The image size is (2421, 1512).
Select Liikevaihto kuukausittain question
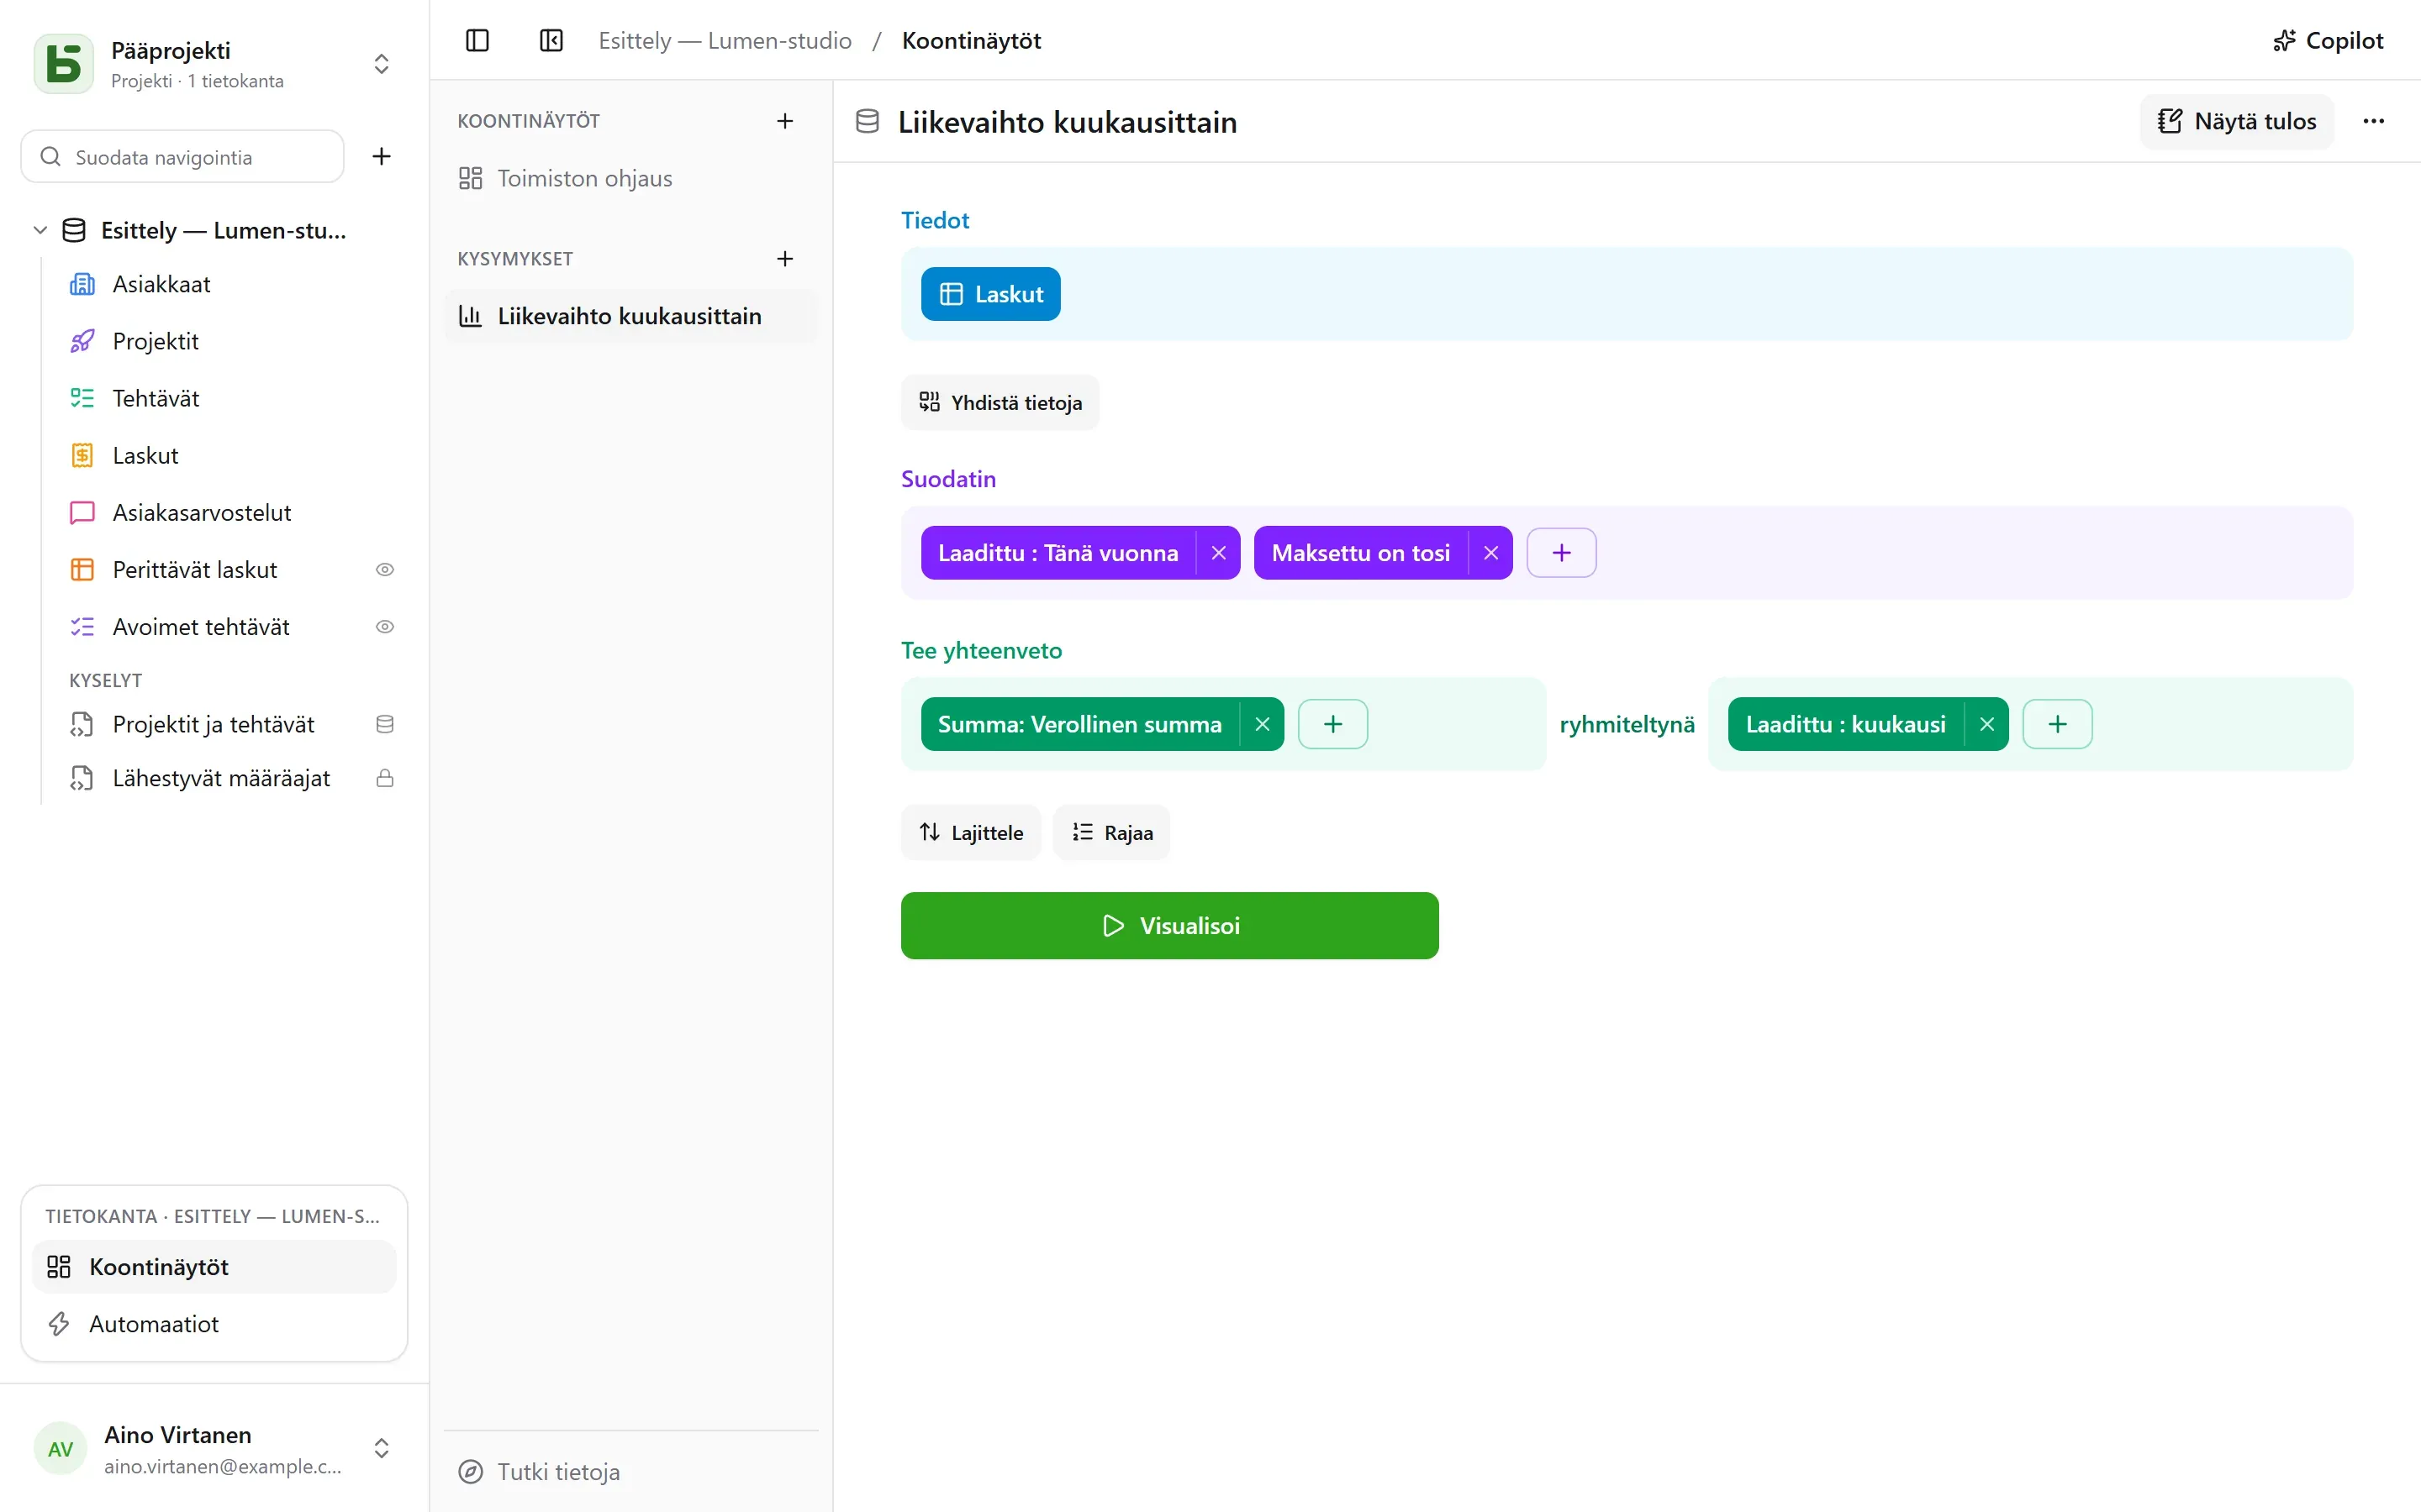pos(630,316)
